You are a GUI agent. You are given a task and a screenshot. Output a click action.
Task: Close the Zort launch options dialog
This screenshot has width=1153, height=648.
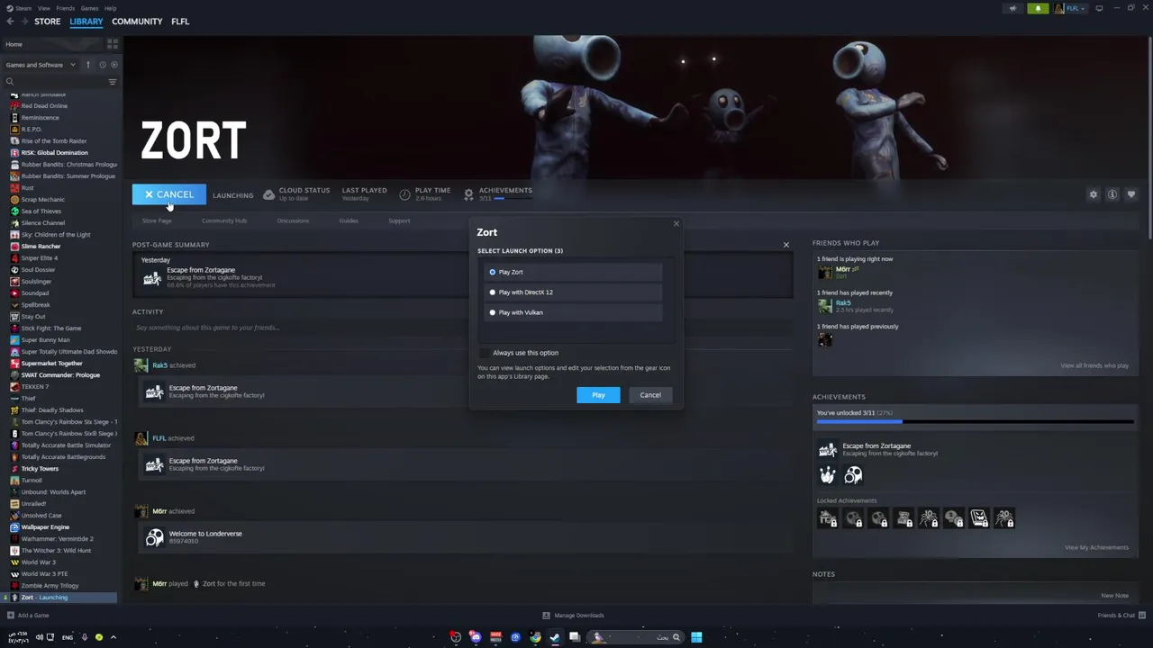coord(676,224)
